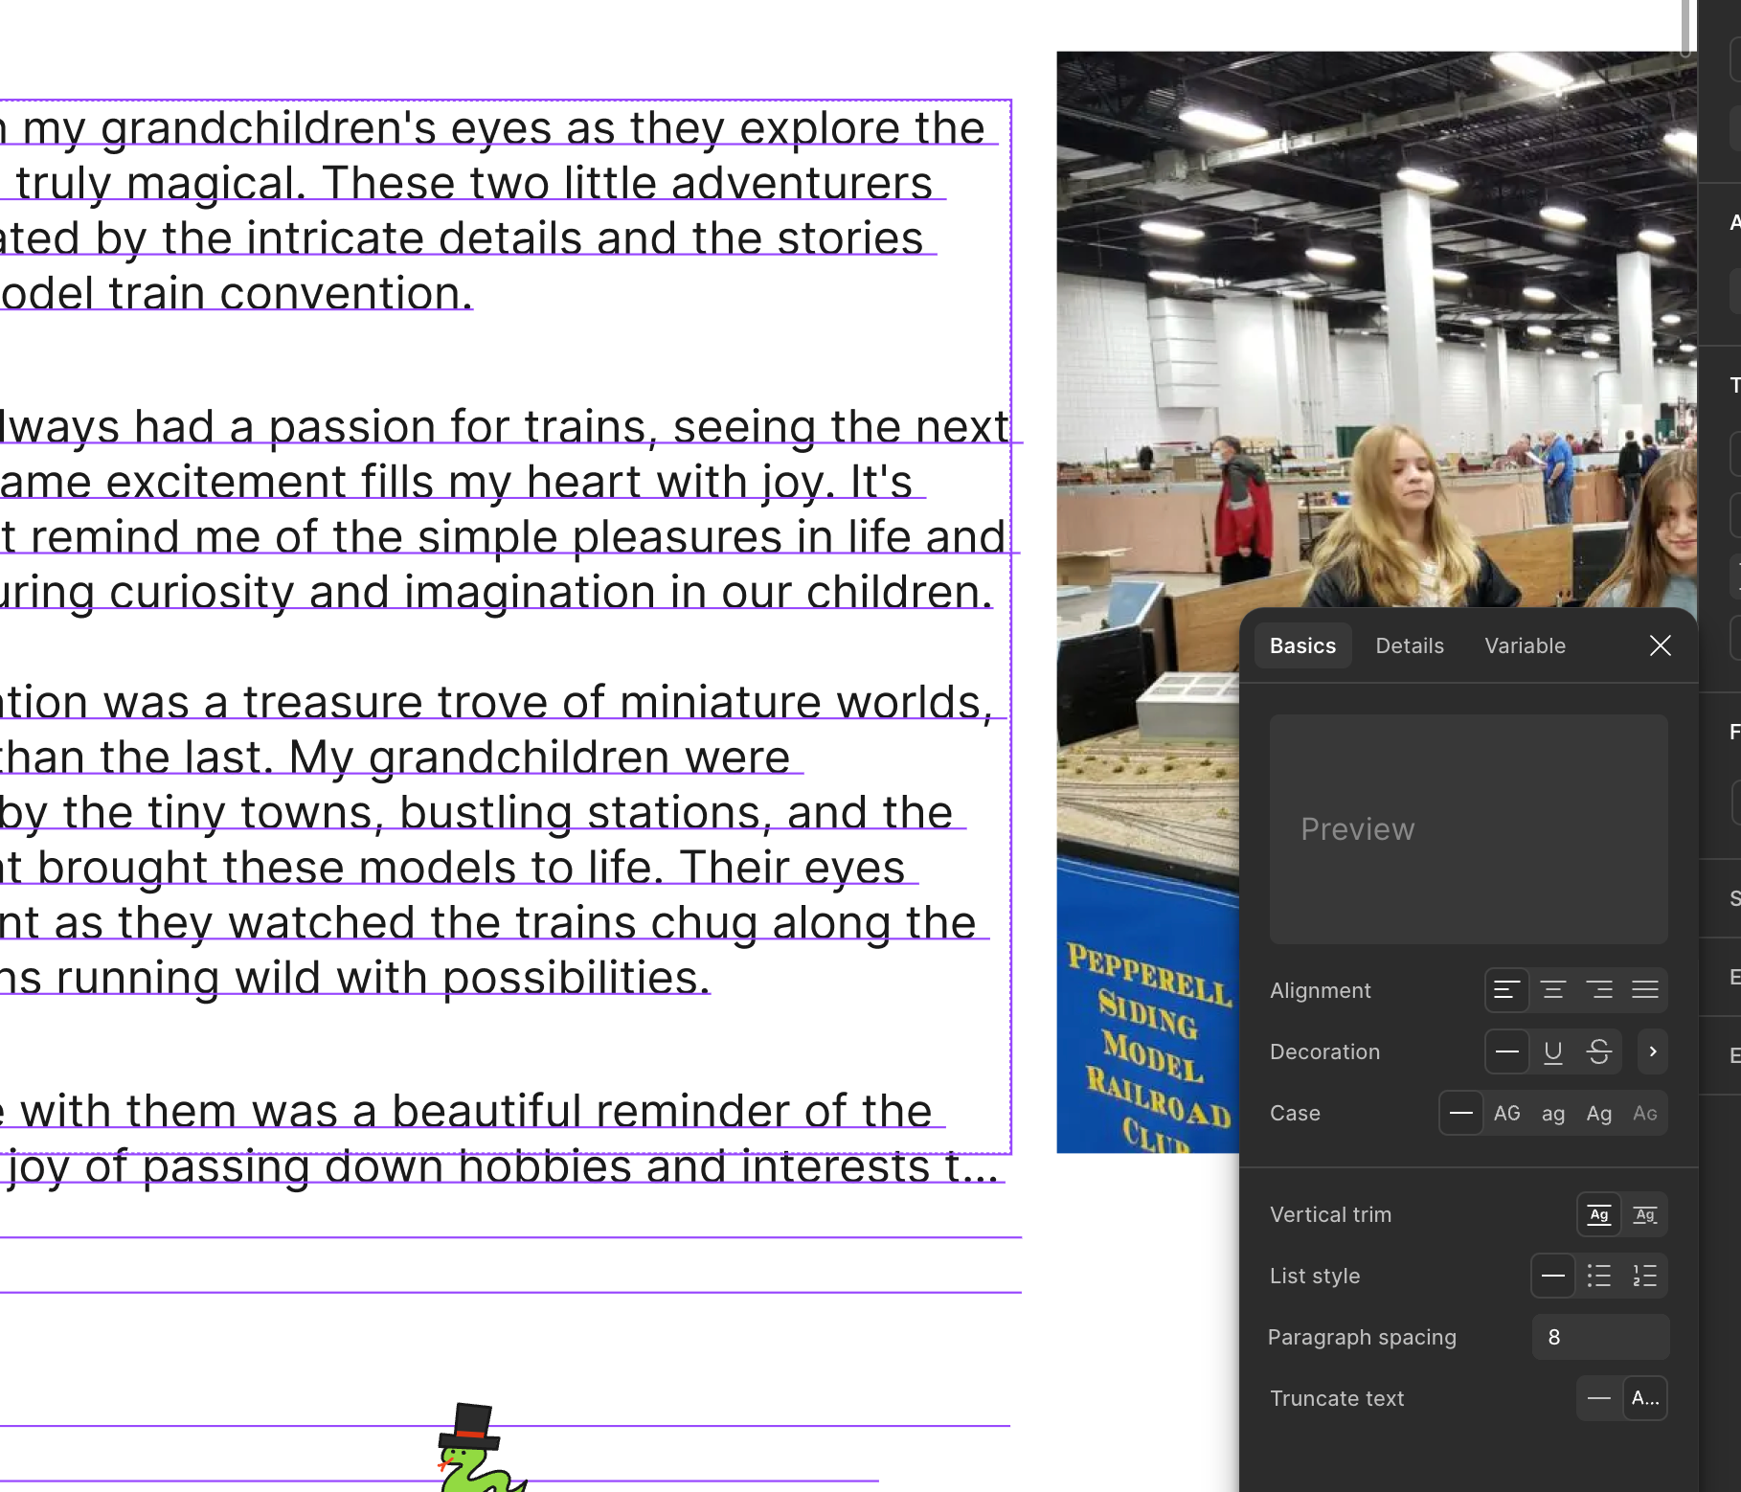Image resolution: width=1741 pixels, height=1492 pixels.
Task: Set decoration to none
Action: pyautogui.click(x=1506, y=1051)
